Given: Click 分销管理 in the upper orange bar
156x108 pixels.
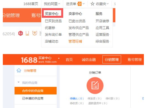Looking at the screenshot, I should [x=11, y=15].
